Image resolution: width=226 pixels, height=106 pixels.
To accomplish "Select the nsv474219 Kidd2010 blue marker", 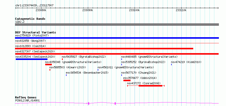I will click(171, 65).
